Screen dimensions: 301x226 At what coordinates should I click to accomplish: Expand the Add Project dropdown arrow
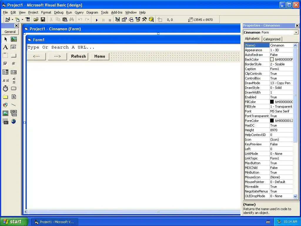12,20
